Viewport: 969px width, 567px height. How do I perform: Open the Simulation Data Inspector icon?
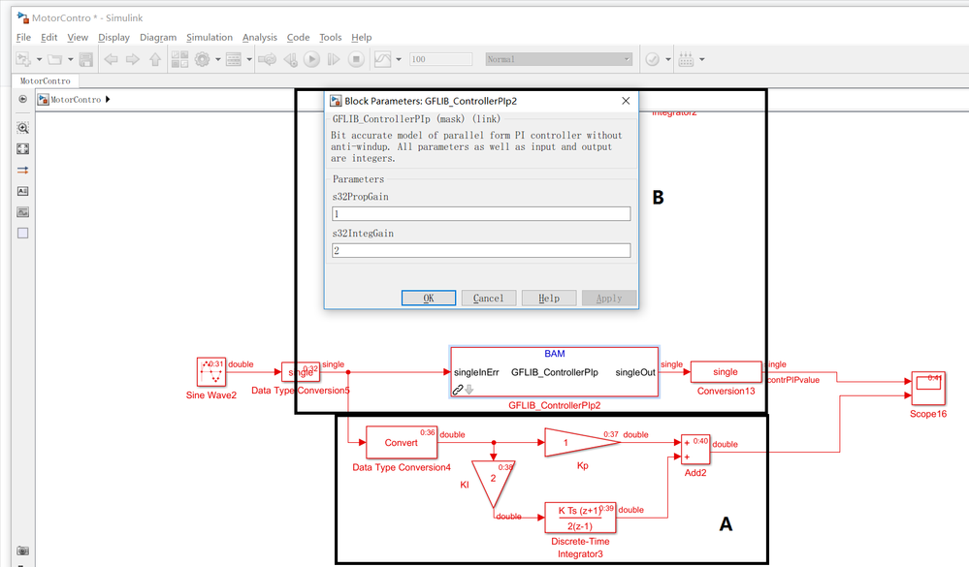382,59
